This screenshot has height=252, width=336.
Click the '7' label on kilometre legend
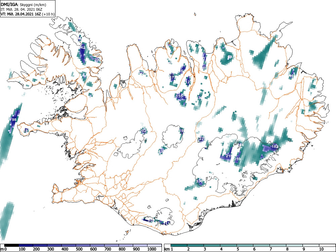[x=270, y=249]
